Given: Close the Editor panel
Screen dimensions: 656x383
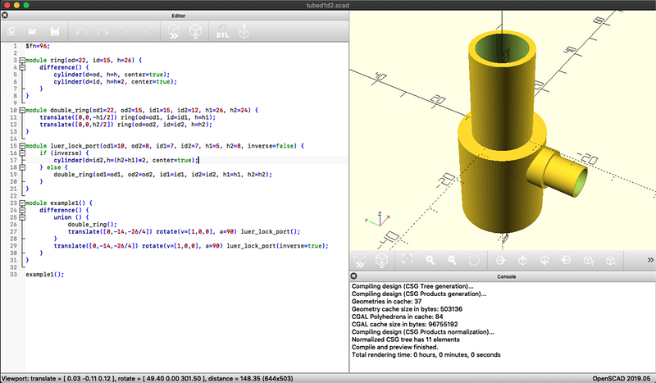Looking at the screenshot, I should coord(5,16).
